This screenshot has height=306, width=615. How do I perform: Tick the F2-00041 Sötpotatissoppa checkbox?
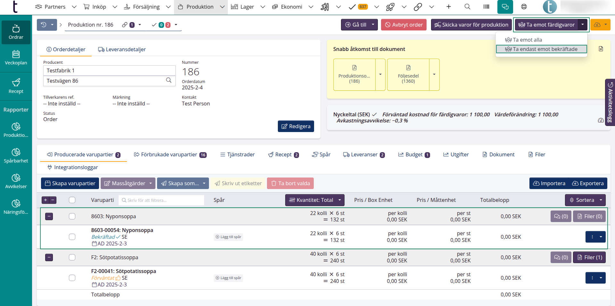72,278
